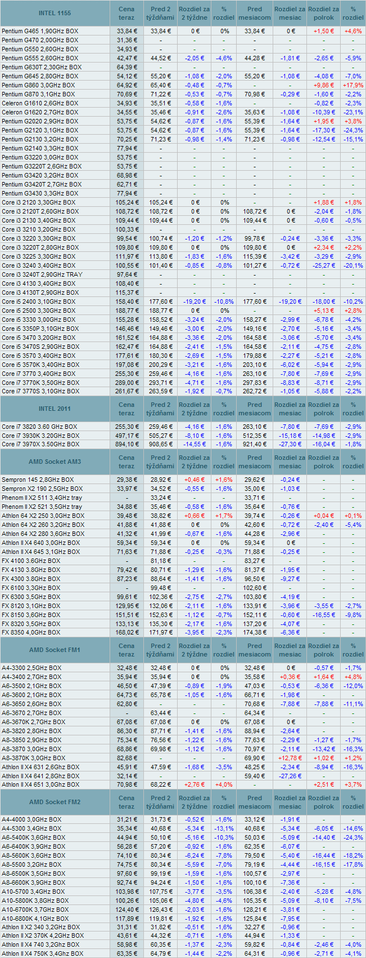Select FX 4100 3.6GHz BOX product name

coord(31,561)
